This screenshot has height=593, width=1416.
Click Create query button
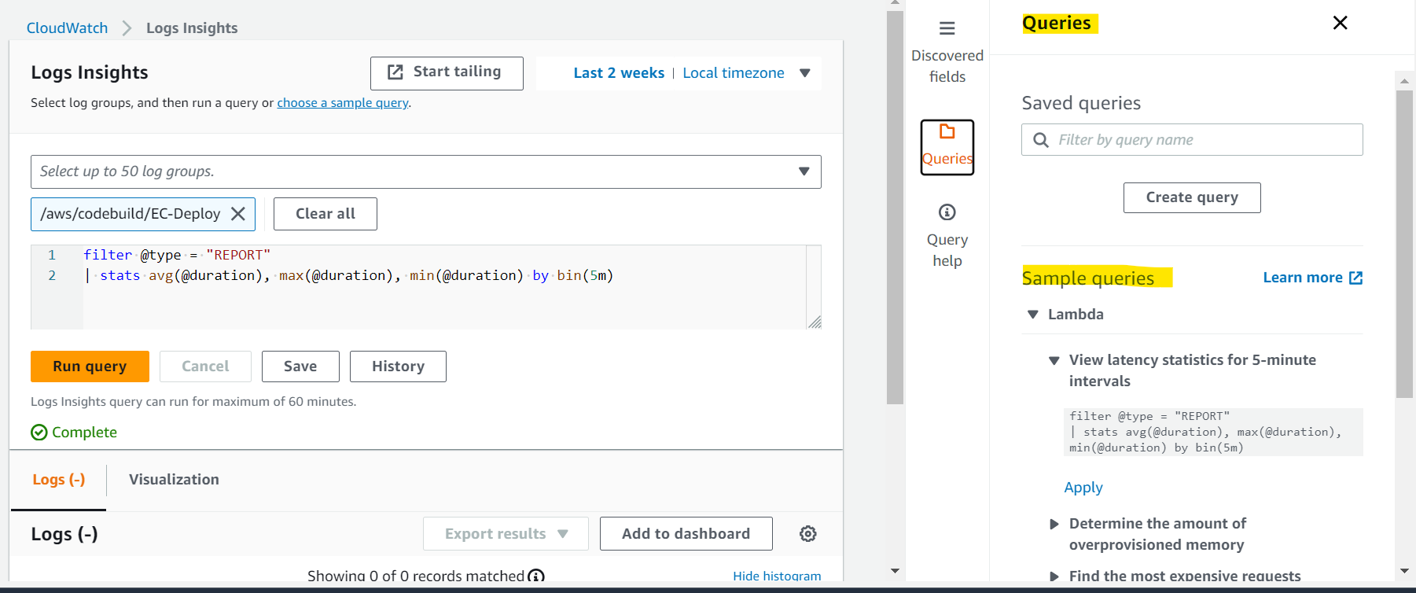pos(1192,197)
